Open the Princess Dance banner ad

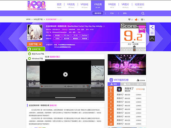(x=127, y=64)
